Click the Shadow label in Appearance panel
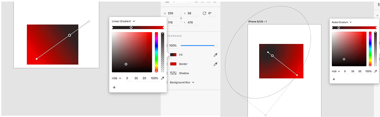Image resolution: width=380 pixels, height=117 pixels. [x=184, y=73]
